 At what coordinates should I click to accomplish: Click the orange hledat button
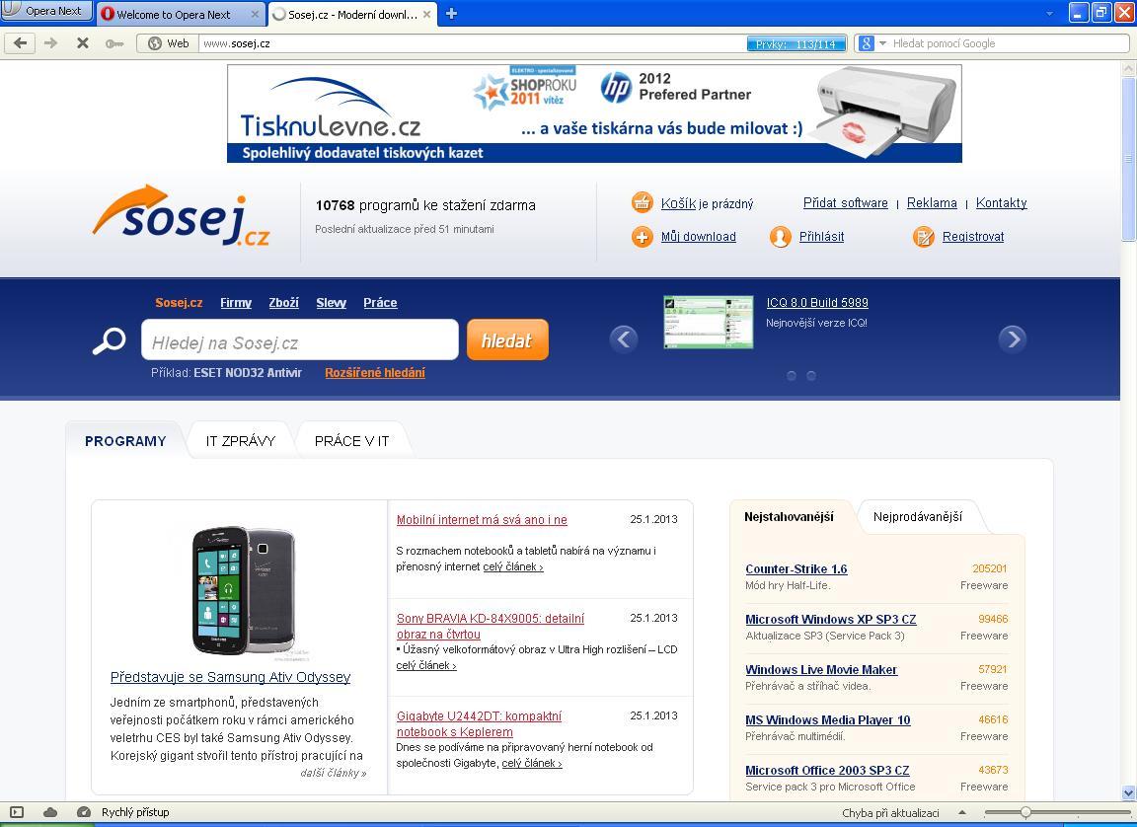click(x=507, y=339)
